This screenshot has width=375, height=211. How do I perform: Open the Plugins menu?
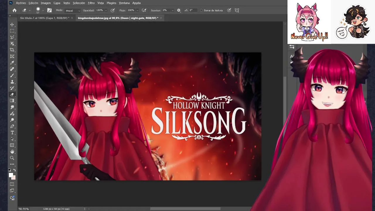point(111,3)
